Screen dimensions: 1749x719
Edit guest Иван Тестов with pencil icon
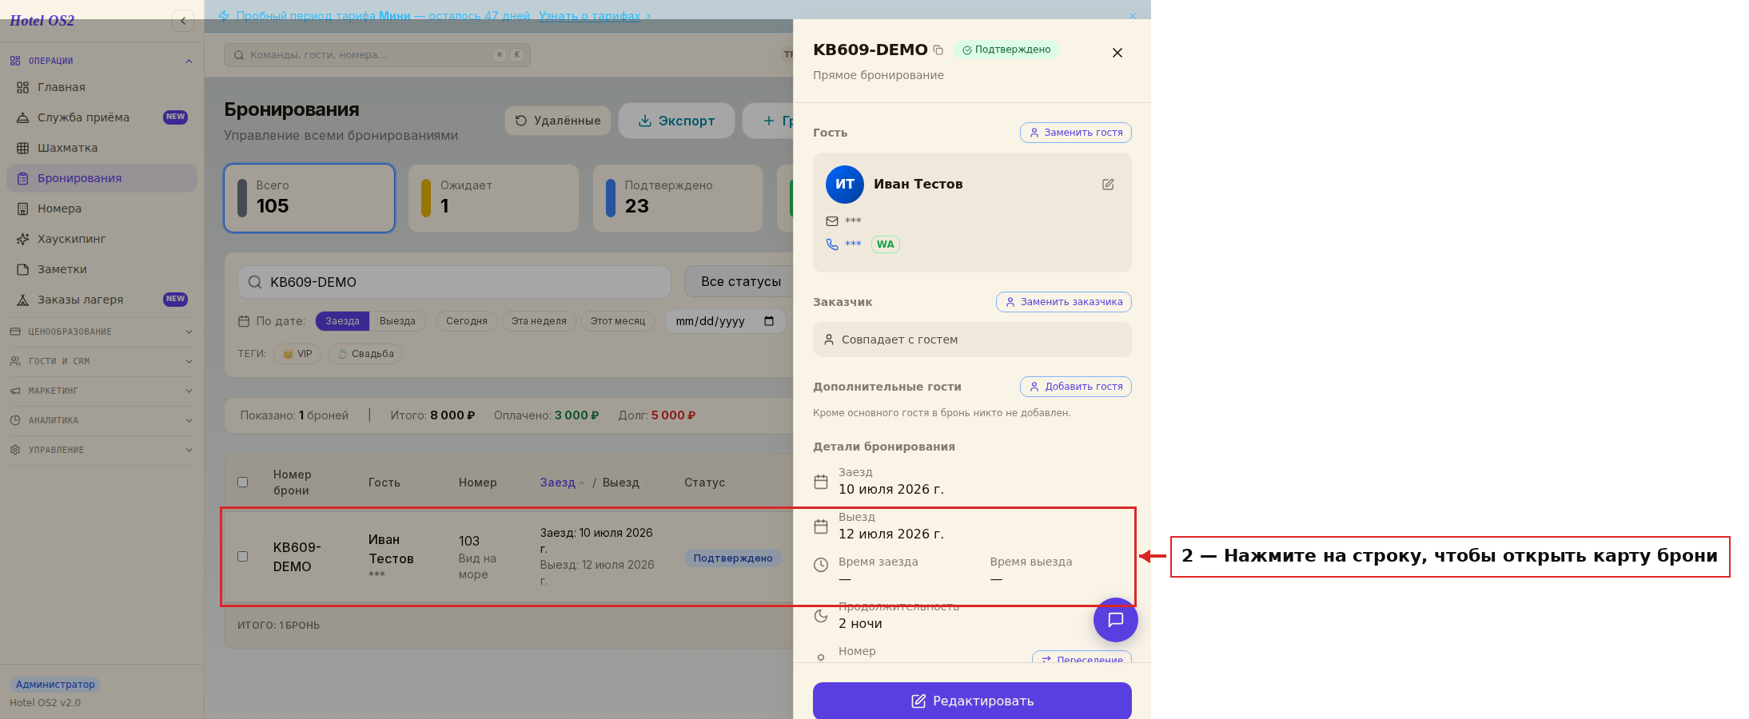point(1108,185)
